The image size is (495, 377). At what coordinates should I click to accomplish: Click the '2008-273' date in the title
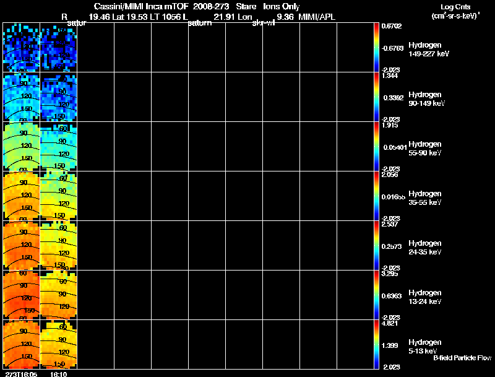(211, 7)
